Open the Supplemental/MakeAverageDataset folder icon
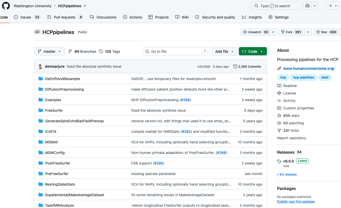The width and height of the screenshot is (341, 208). (41, 195)
